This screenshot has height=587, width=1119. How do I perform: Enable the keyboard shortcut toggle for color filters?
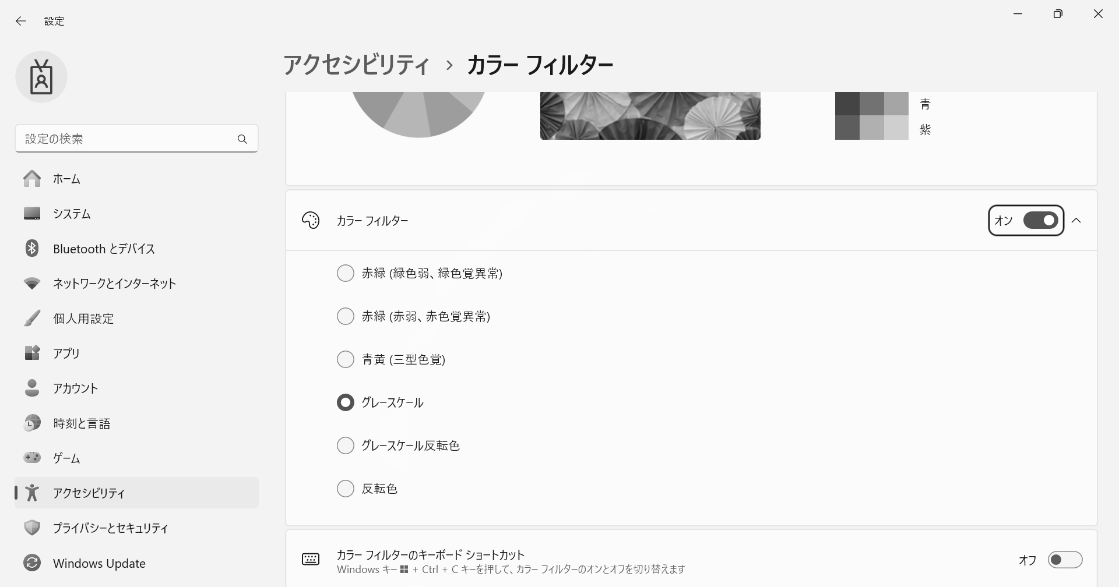1065,559
